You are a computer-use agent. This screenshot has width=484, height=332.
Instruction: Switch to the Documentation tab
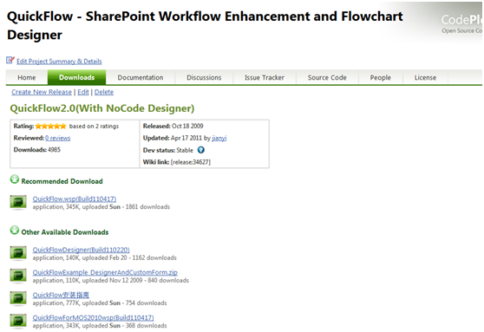pos(141,77)
